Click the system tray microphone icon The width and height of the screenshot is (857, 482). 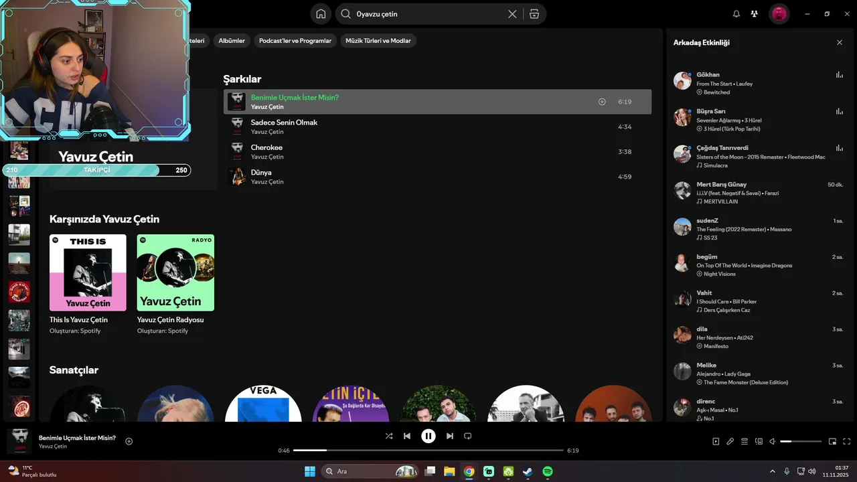click(787, 471)
